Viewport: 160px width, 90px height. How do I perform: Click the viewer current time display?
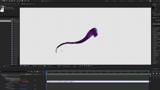40,66
